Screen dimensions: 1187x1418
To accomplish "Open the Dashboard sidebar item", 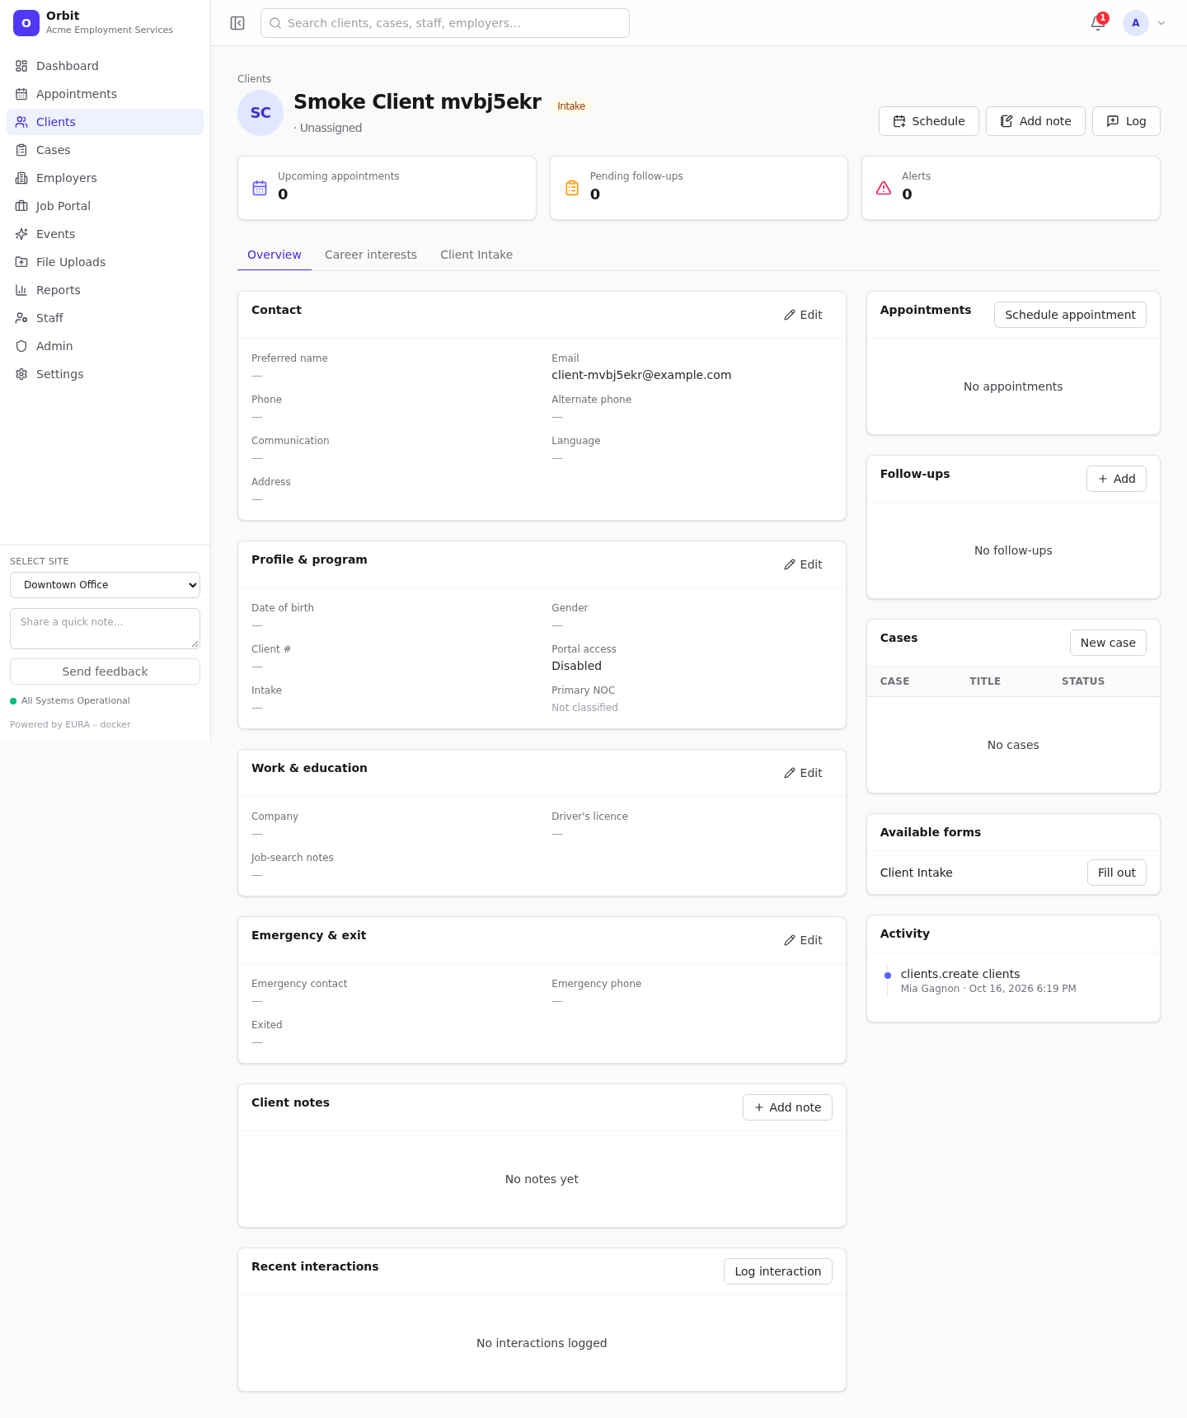I will [x=105, y=66].
